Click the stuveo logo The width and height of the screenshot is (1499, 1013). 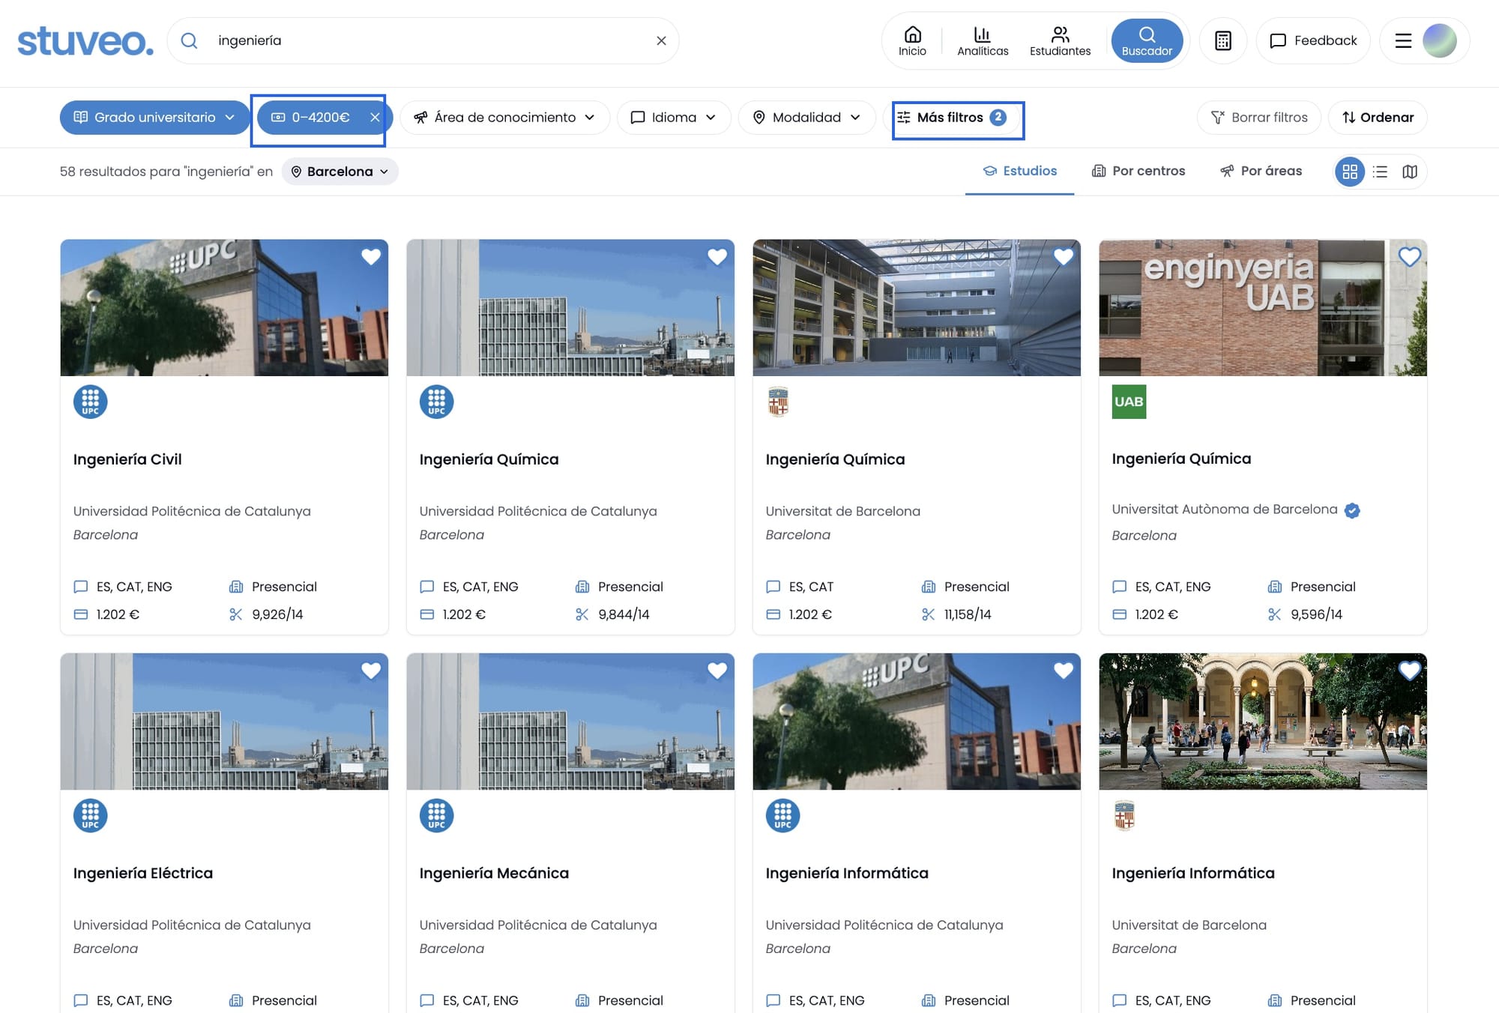tap(85, 41)
